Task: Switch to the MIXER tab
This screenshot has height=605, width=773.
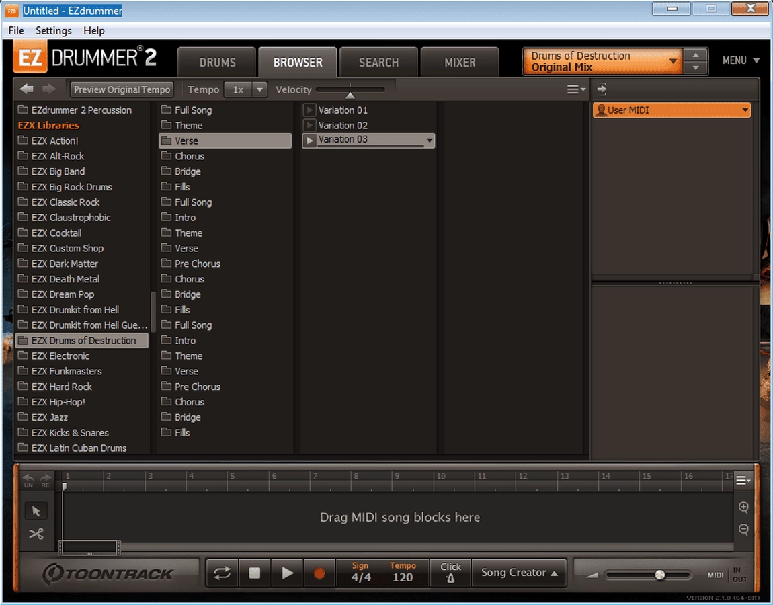Action: coord(460,63)
